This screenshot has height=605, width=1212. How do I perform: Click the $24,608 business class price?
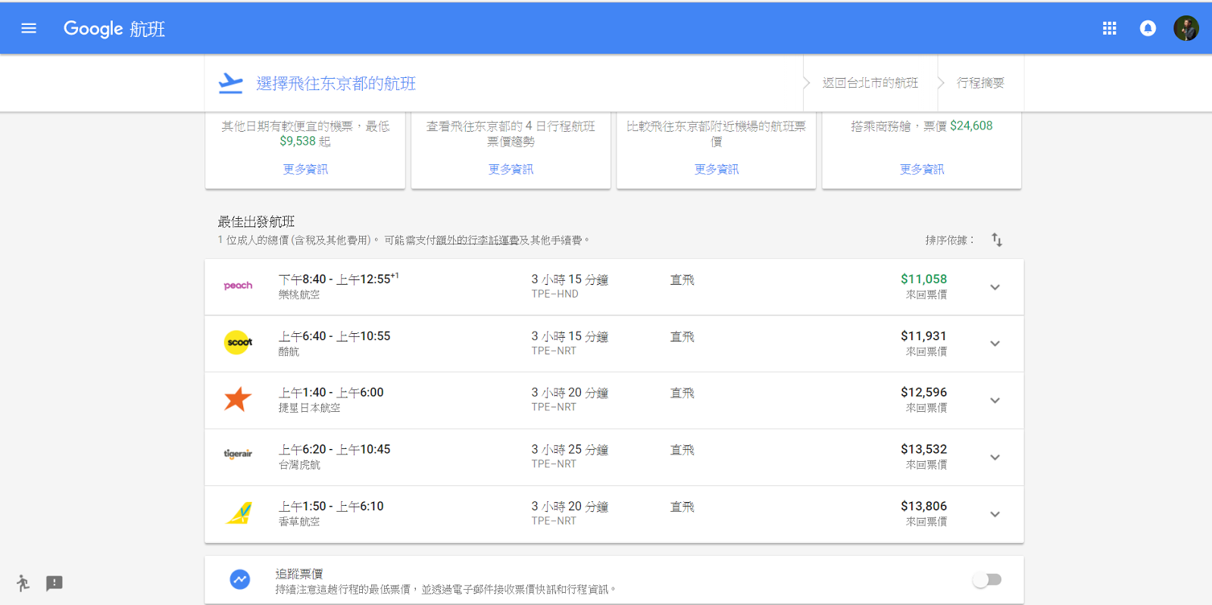click(x=971, y=126)
